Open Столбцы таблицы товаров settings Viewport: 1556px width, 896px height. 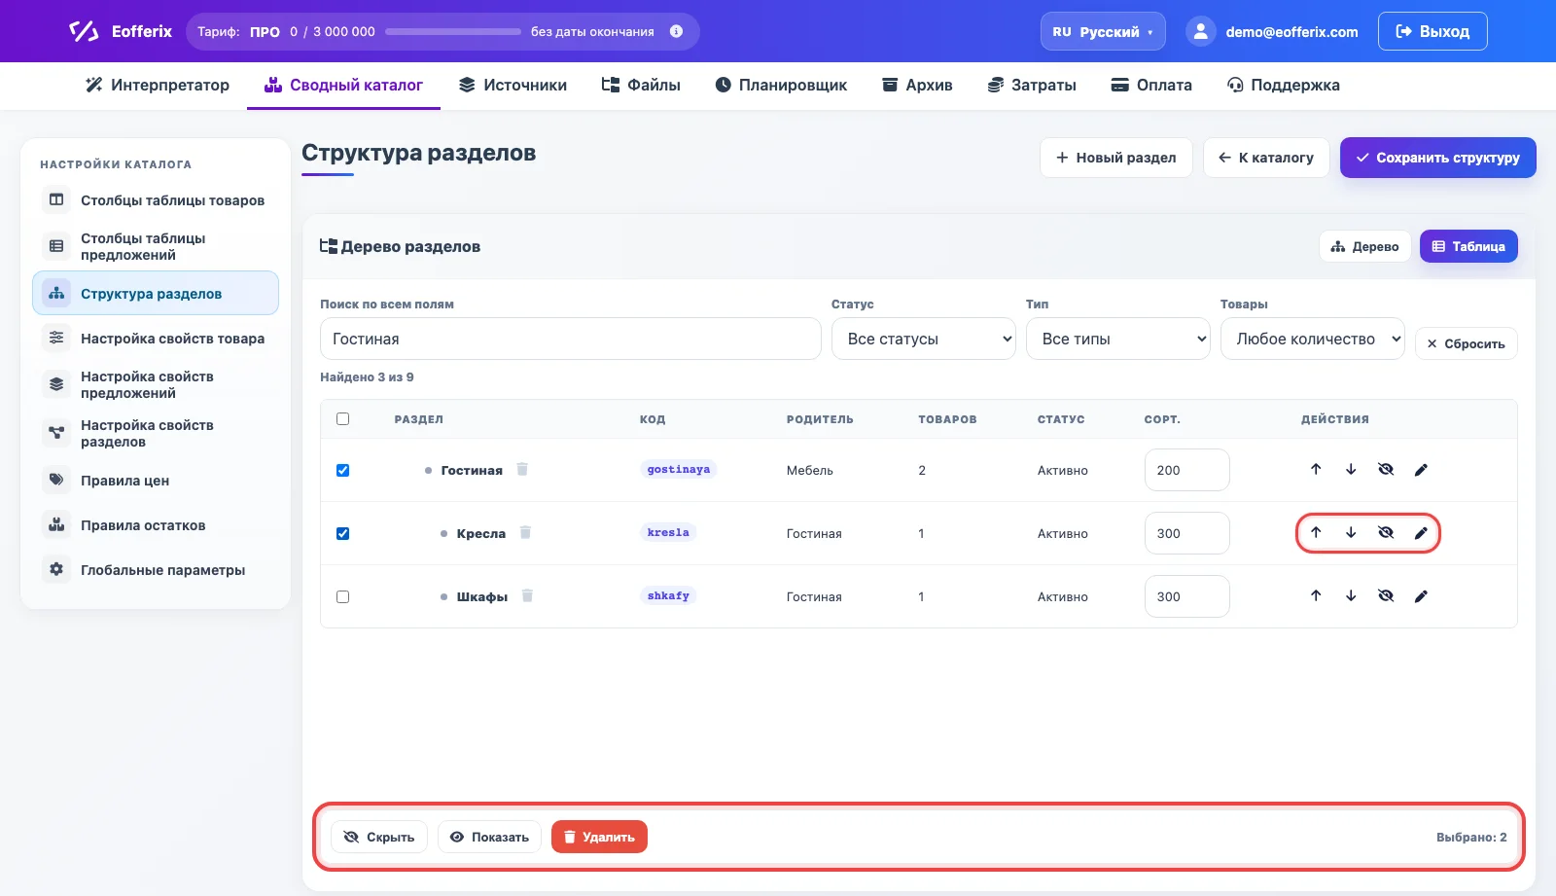[156, 200]
